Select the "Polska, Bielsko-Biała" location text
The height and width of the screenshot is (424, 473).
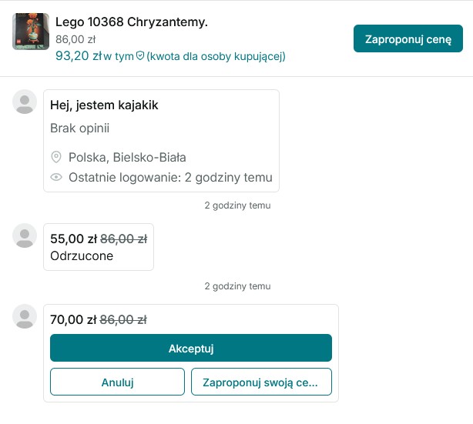coord(127,157)
